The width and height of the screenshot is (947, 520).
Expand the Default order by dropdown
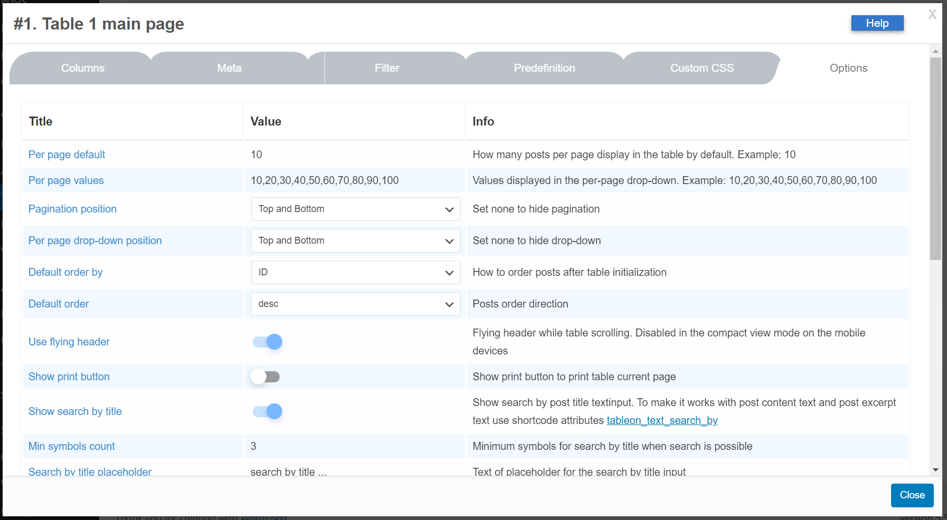tap(356, 273)
